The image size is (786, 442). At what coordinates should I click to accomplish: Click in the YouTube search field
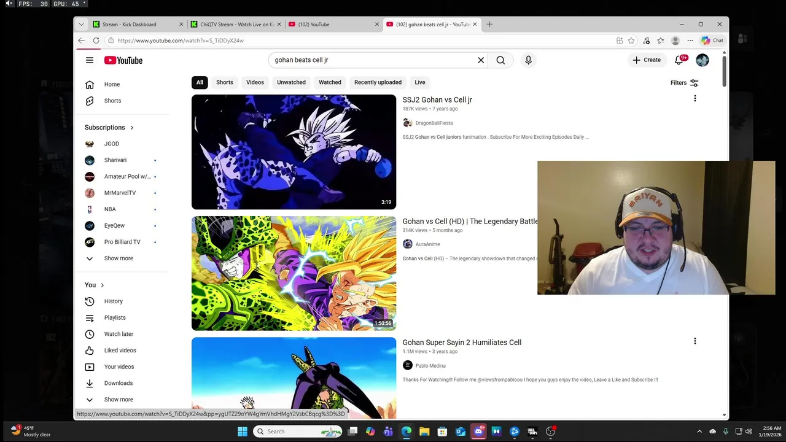coord(373,60)
